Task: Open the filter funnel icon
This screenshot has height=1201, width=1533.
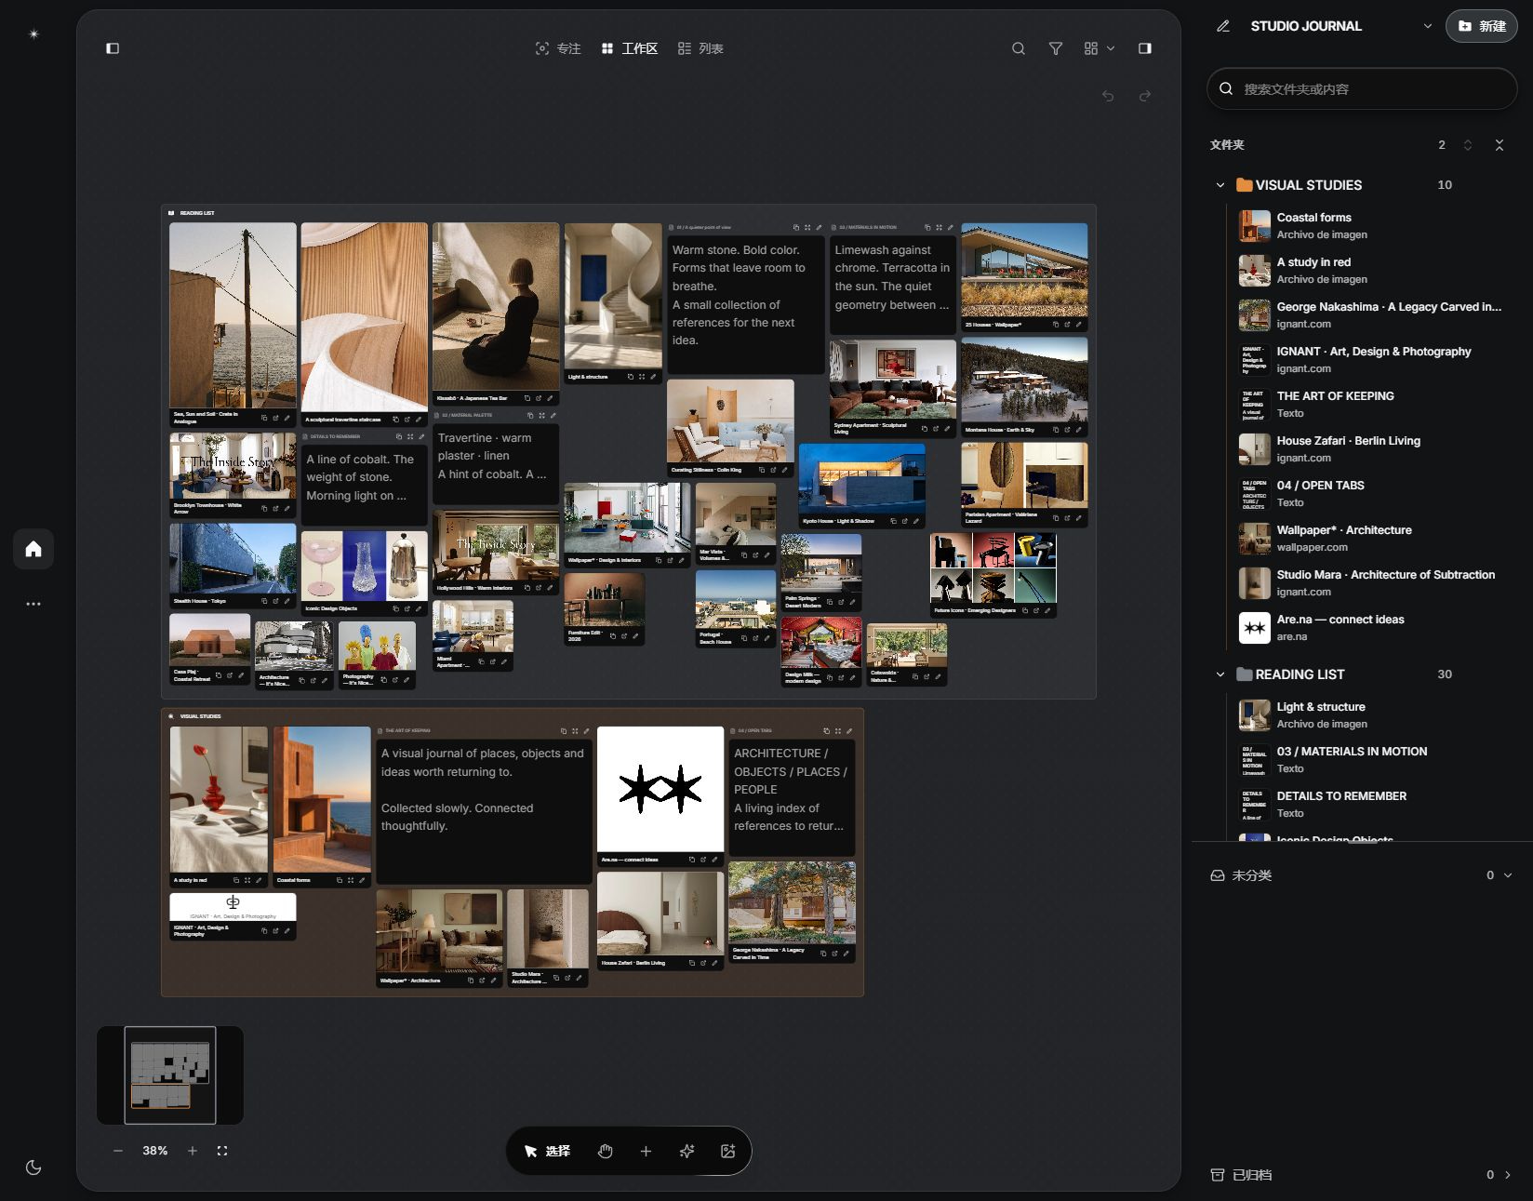Action: click(x=1056, y=48)
